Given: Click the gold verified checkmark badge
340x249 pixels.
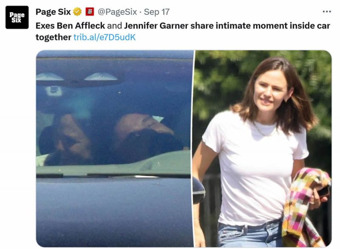Looking at the screenshot, I should point(77,12).
